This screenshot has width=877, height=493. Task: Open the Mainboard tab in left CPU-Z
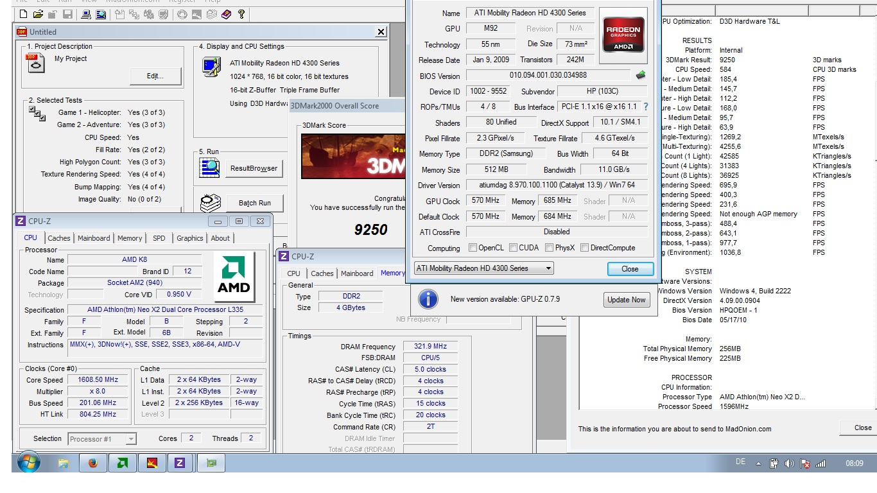(94, 238)
